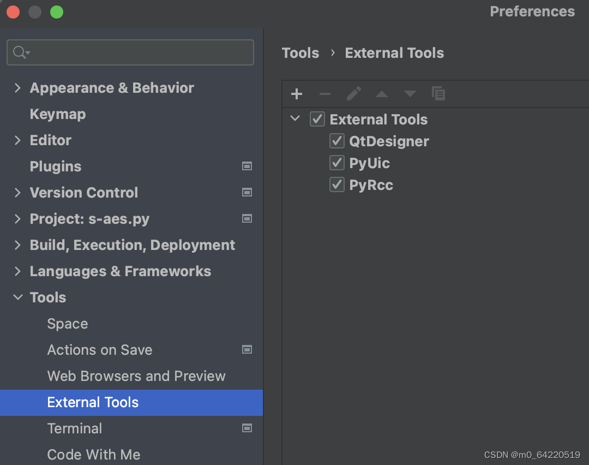589x465 pixels.
Task: Collapse the Tools settings section
Action: pyautogui.click(x=18, y=297)
